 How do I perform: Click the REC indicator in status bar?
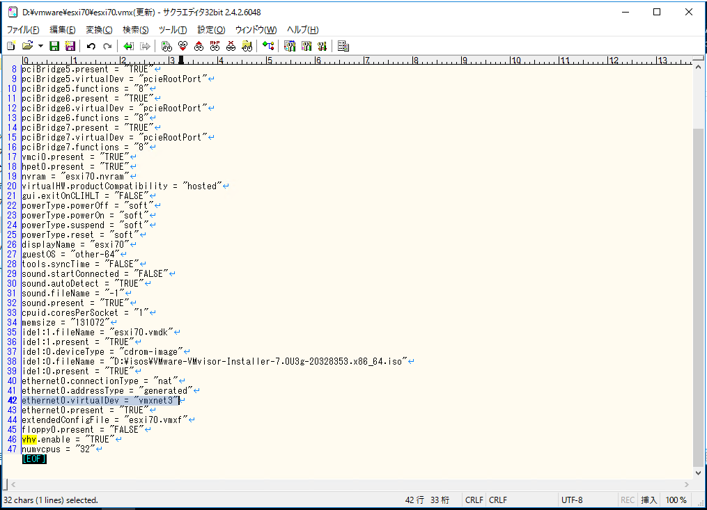point(627,500)
